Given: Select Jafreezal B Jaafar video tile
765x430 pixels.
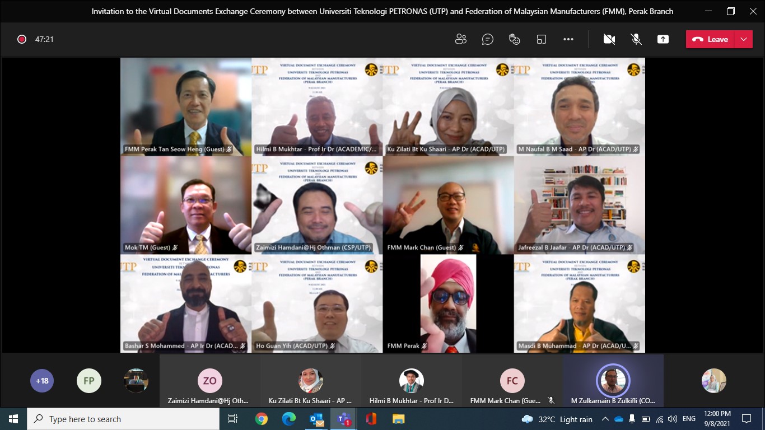Looking at the screenshot, I should pos(580,205).
